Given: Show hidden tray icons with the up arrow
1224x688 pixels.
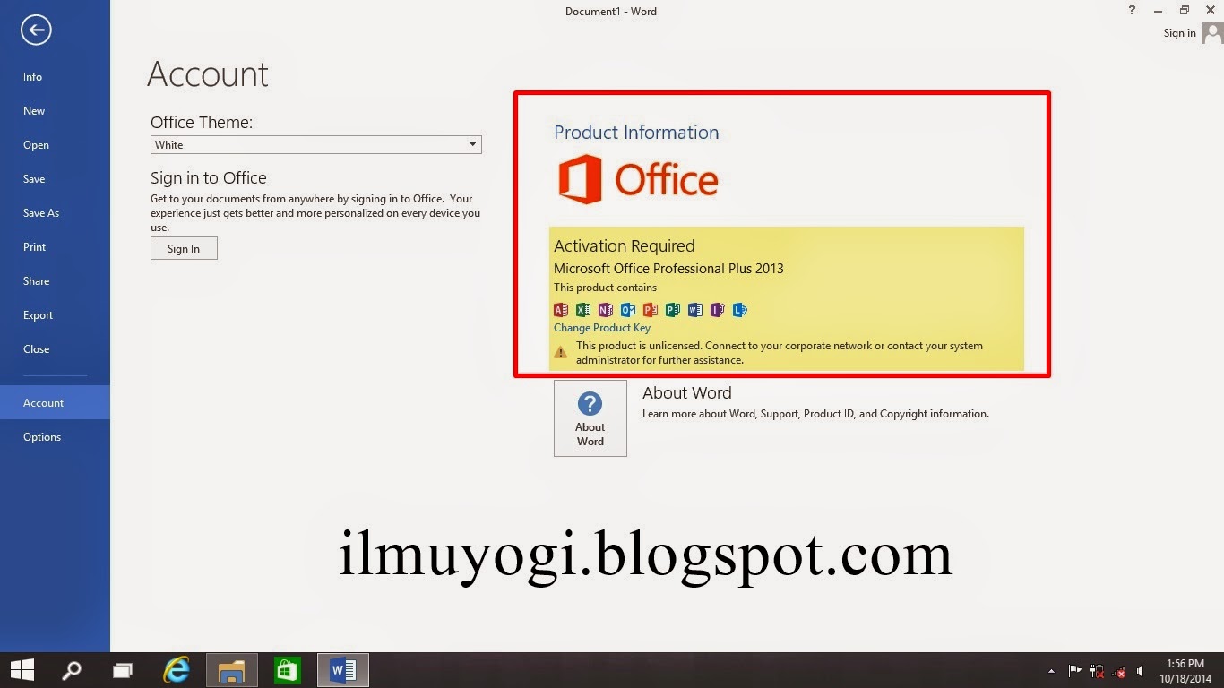Looking at the screenshot, I should [1051, 670].
